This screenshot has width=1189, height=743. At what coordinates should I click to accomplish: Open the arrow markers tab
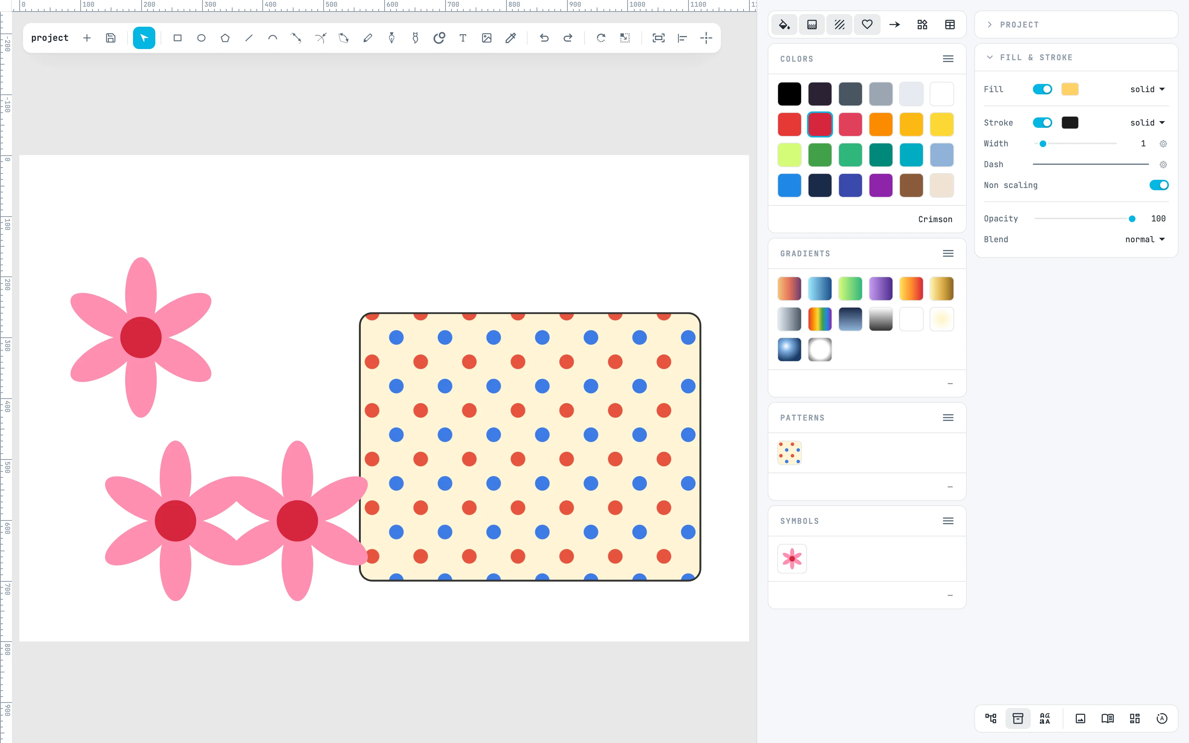[895, 25]
